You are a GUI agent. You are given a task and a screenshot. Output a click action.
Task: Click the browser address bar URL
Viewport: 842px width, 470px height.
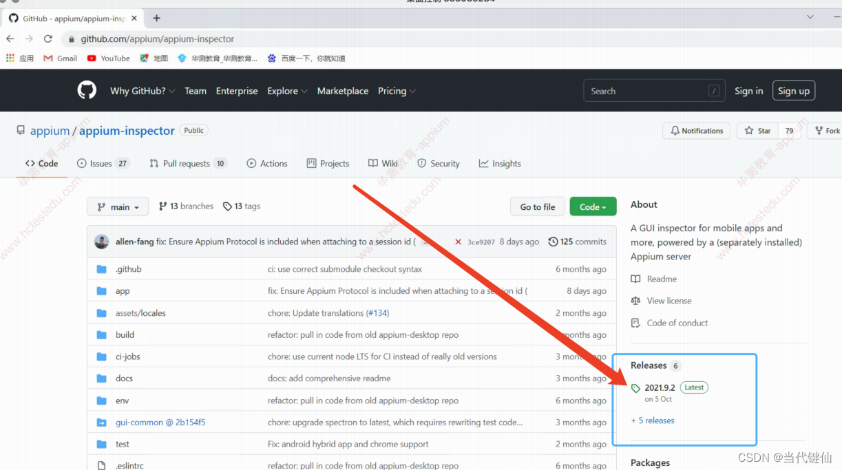tap(158, 39)
